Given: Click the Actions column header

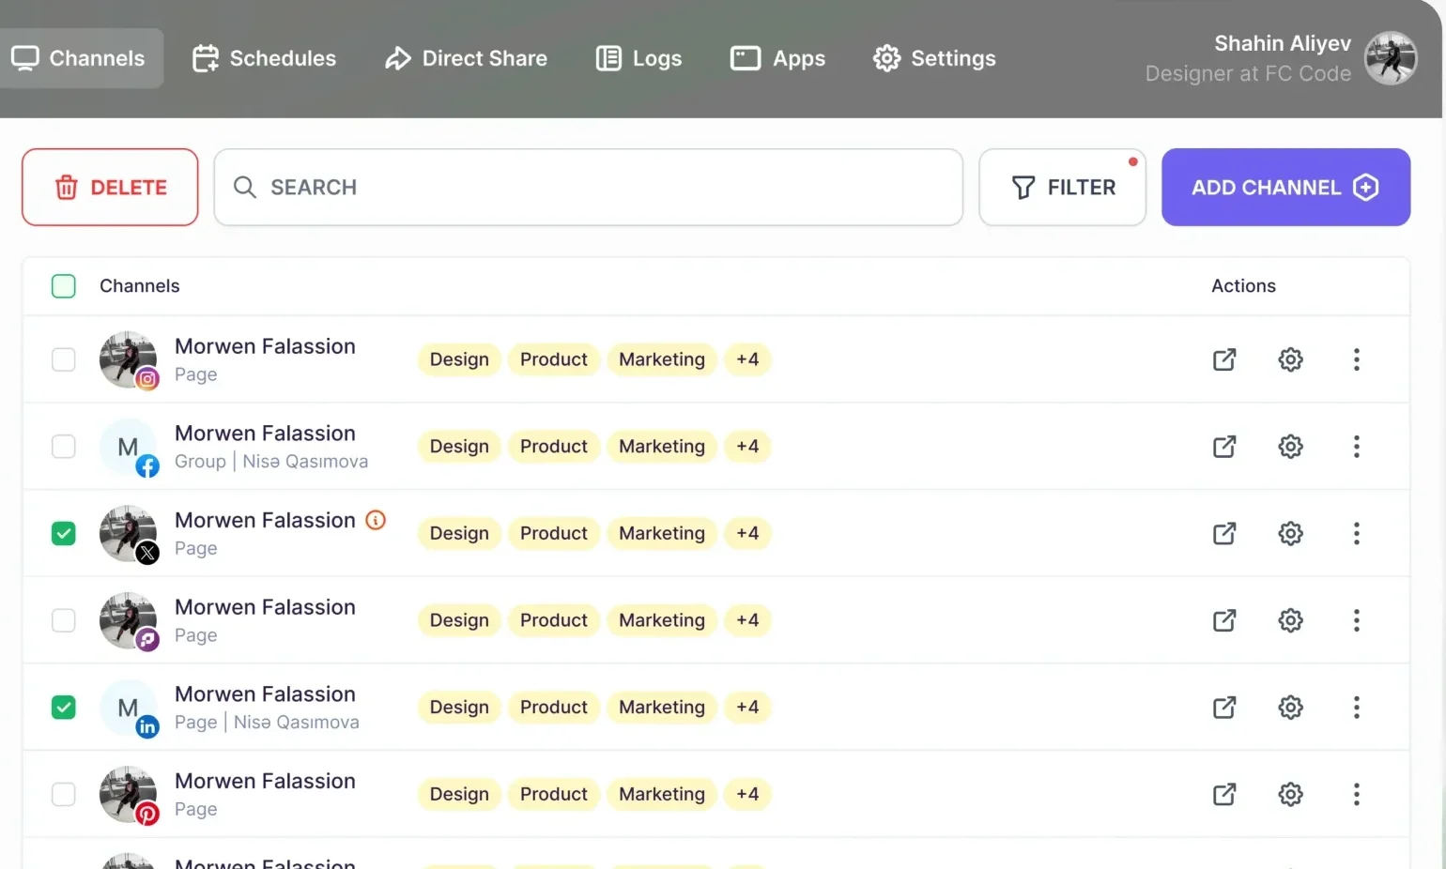Looking at the screenshot, I should point(1243,286).
